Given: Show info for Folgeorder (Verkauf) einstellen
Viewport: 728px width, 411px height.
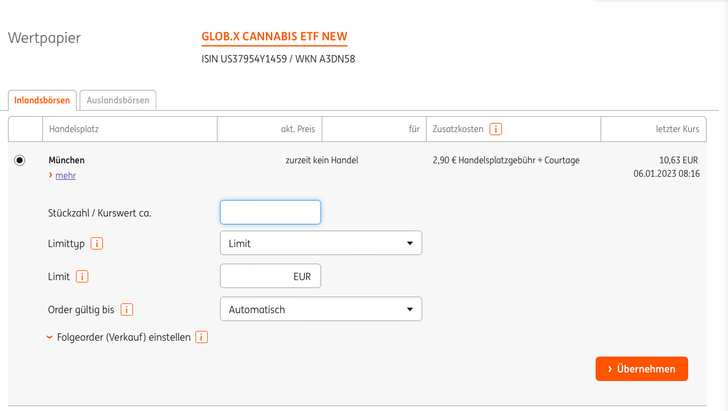Looking at the screenshot, I should (202, 337).
